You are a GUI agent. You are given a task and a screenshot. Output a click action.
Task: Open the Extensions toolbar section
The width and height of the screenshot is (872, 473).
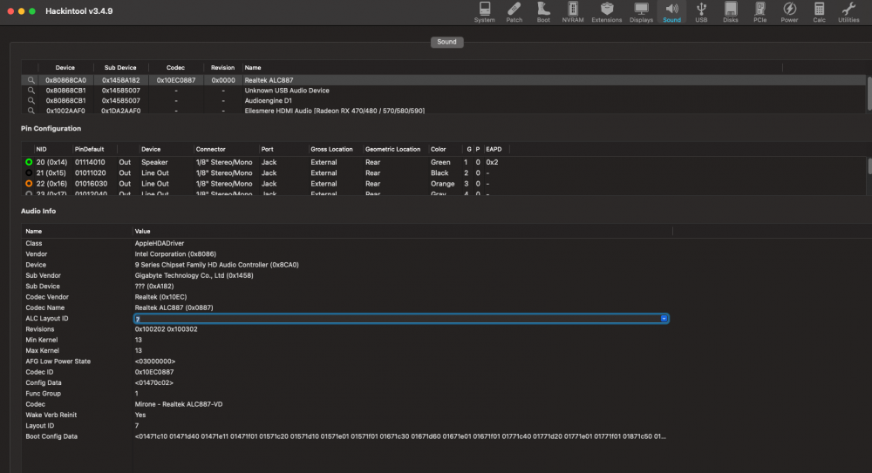(x=607, y=12)
